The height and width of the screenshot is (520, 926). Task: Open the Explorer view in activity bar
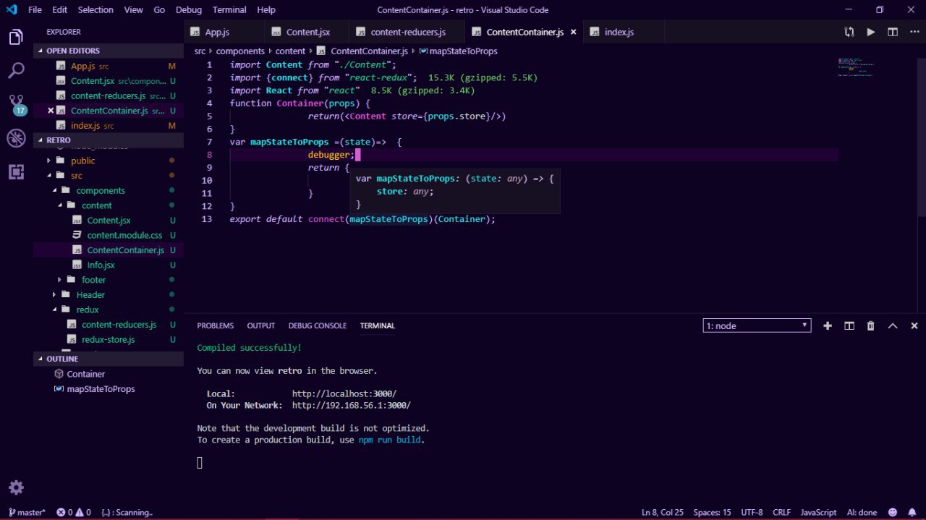click(x=16, y=38)
